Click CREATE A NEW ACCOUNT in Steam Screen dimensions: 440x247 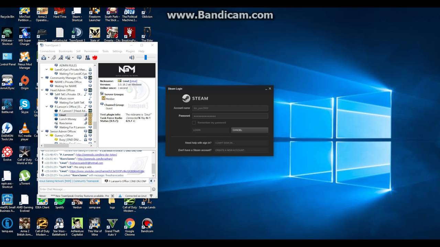pyautogui.click(x=241, y=150)
